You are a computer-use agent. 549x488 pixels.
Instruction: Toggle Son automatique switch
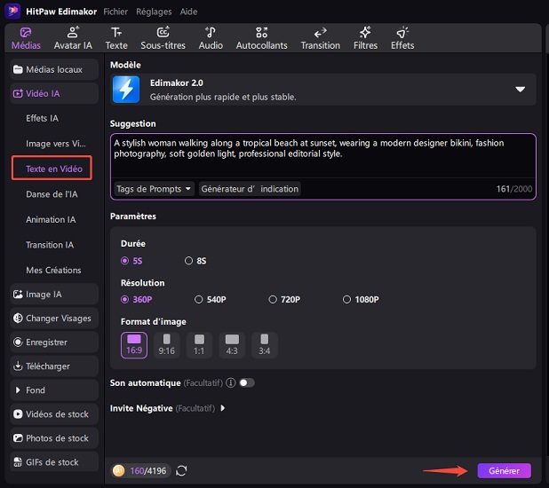(x=247, y=382)
